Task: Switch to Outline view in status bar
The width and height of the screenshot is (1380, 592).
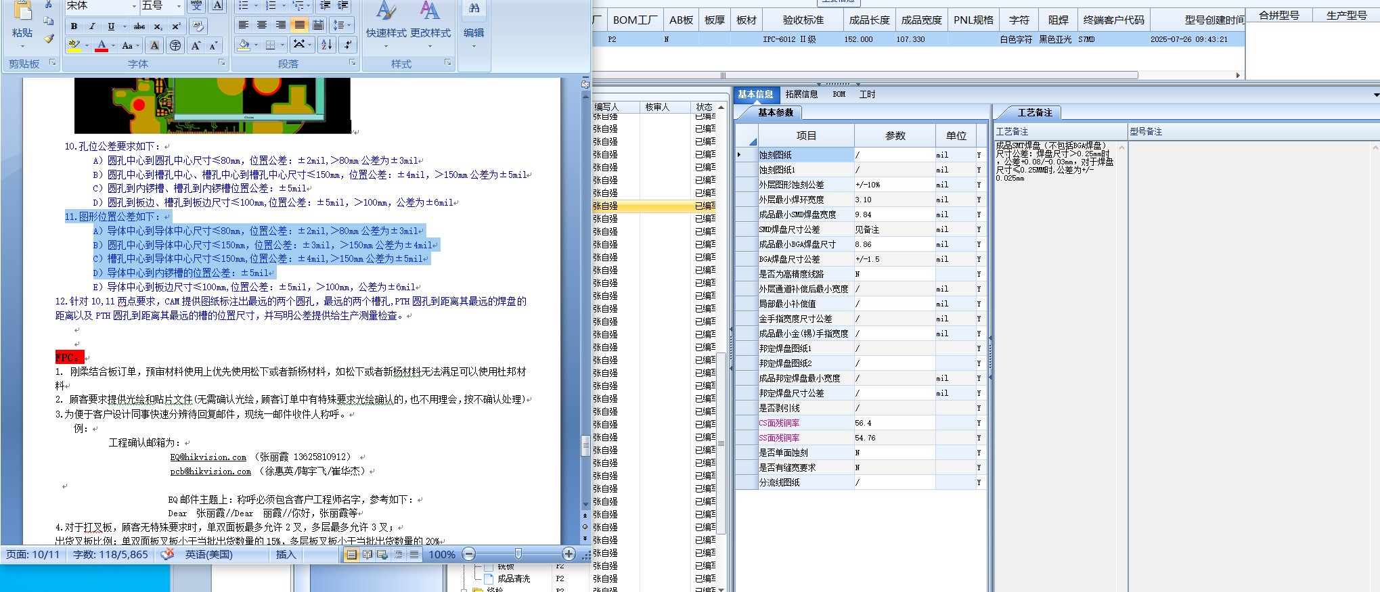Action: 398,555
